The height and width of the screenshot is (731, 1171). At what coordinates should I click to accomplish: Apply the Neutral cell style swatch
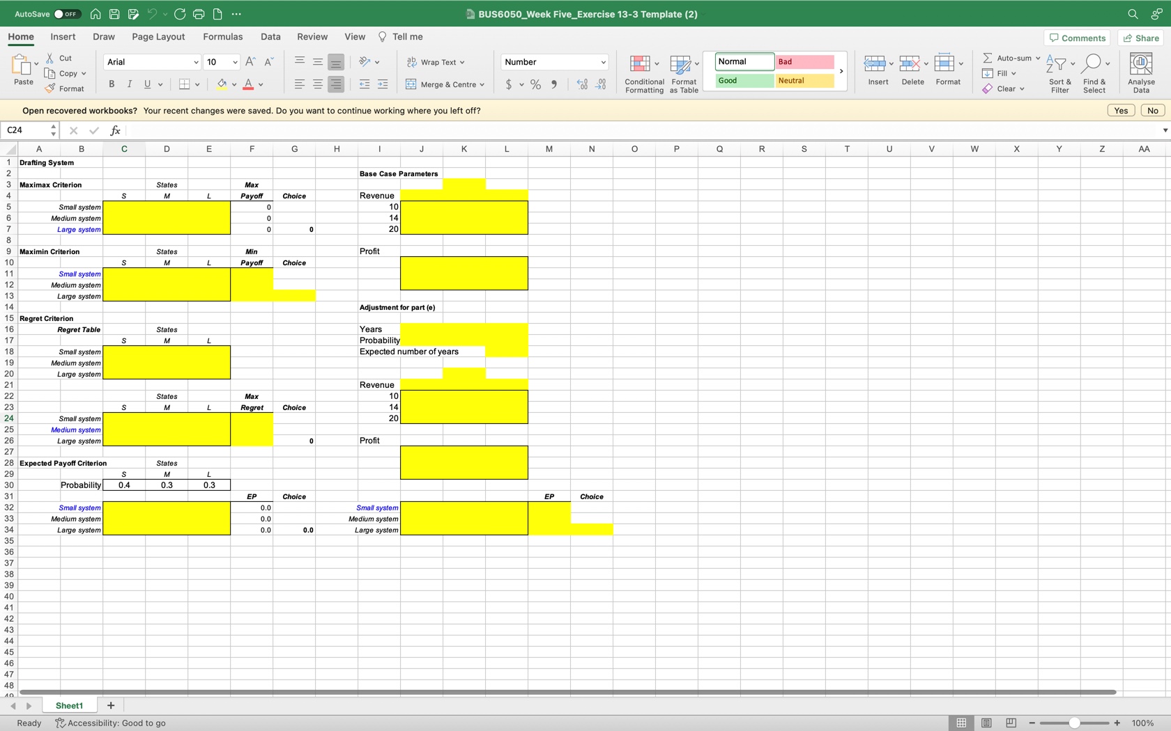(x=804, y=81)
